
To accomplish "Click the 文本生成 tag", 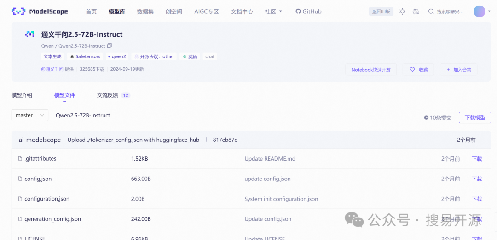I will [x=52, y=56].
